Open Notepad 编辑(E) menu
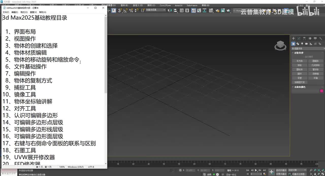The width and height of the screenshot is (325, 176). 15,12
